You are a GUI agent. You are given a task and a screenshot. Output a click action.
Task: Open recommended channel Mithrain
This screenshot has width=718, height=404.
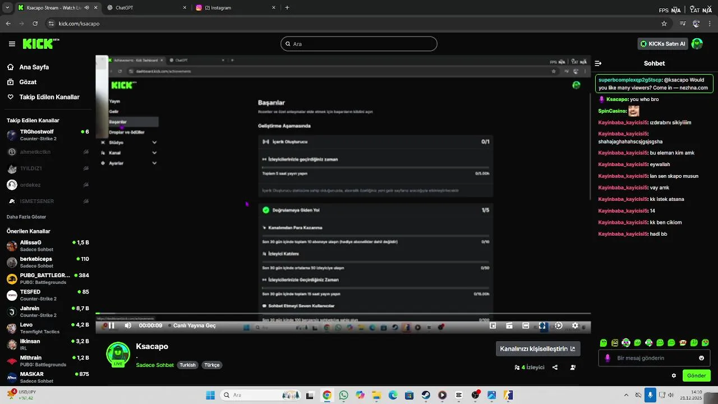(48, 361)
